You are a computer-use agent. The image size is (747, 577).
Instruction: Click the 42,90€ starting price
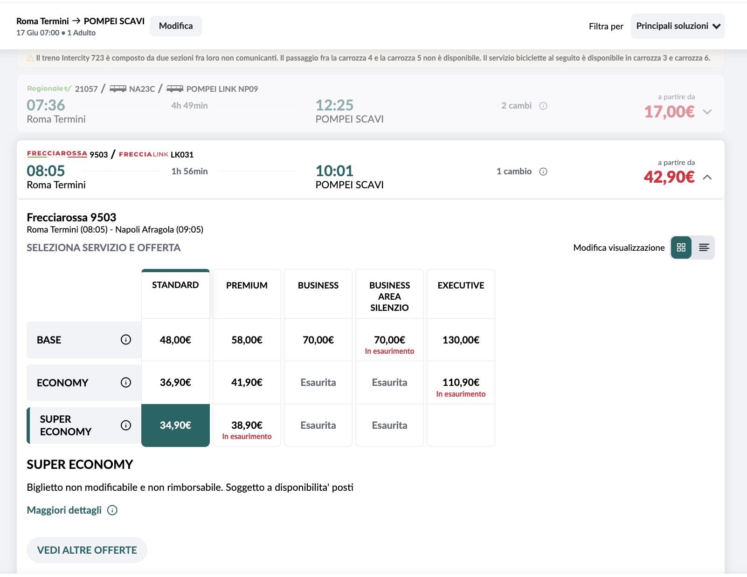[669, 177]
